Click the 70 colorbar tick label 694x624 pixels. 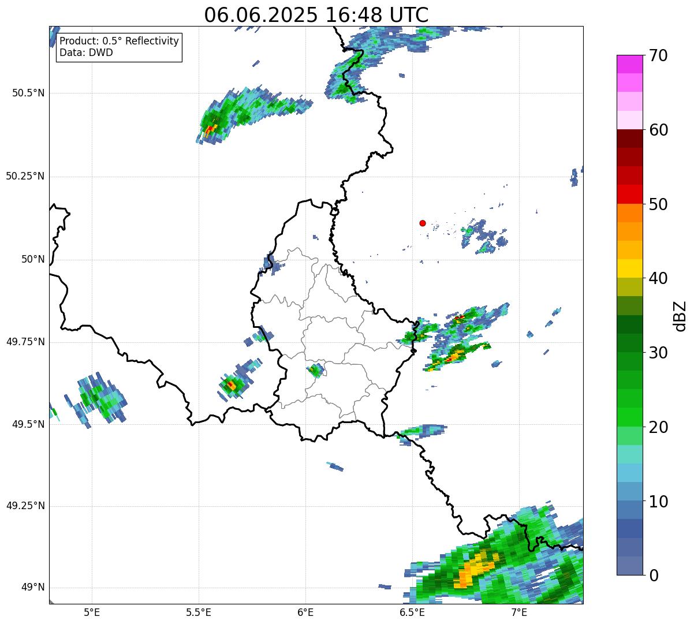coord(658,55)
